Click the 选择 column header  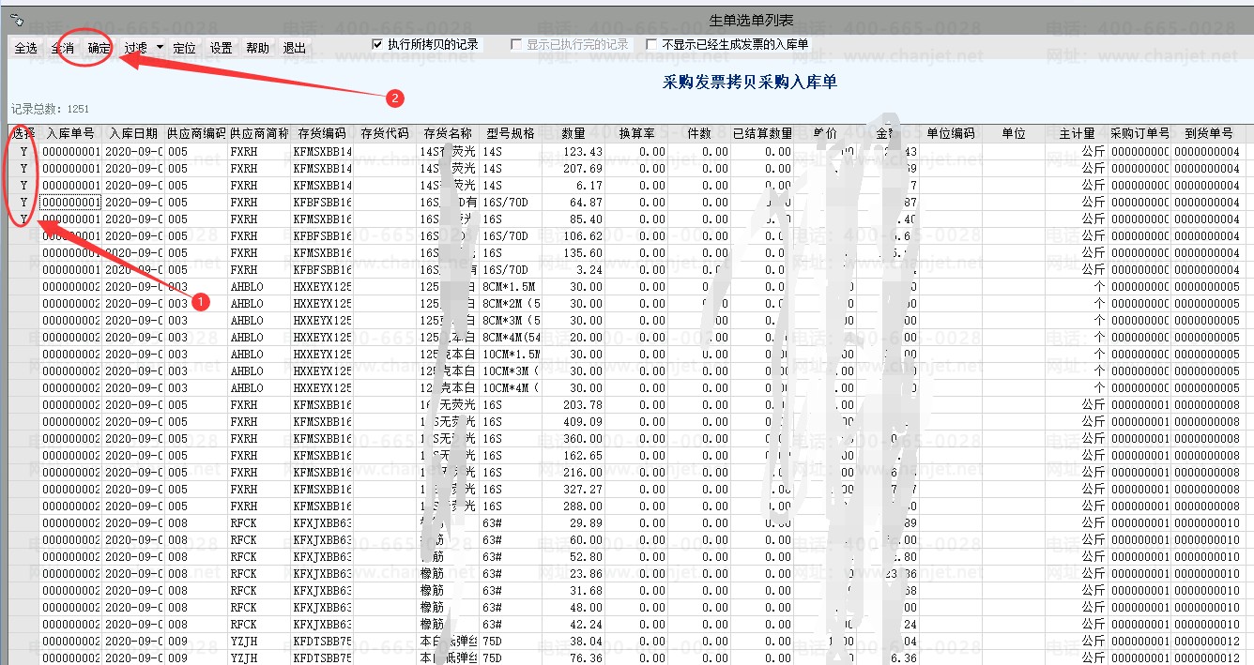(23, 134)
